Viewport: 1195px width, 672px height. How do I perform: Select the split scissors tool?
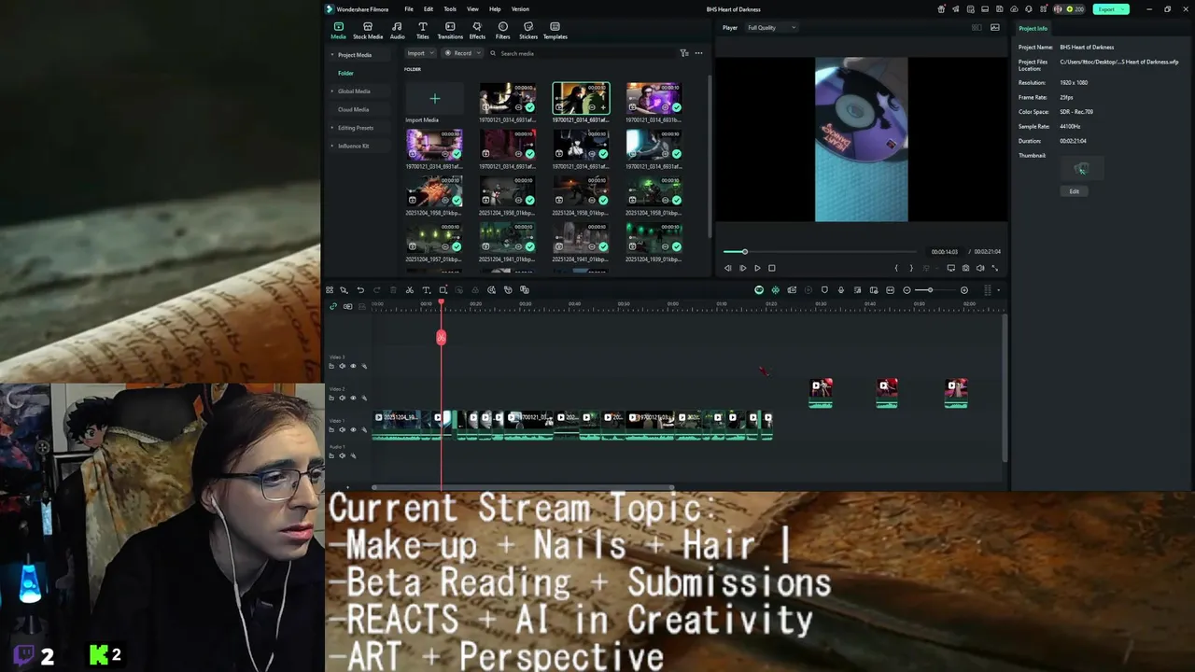[409, 290]
